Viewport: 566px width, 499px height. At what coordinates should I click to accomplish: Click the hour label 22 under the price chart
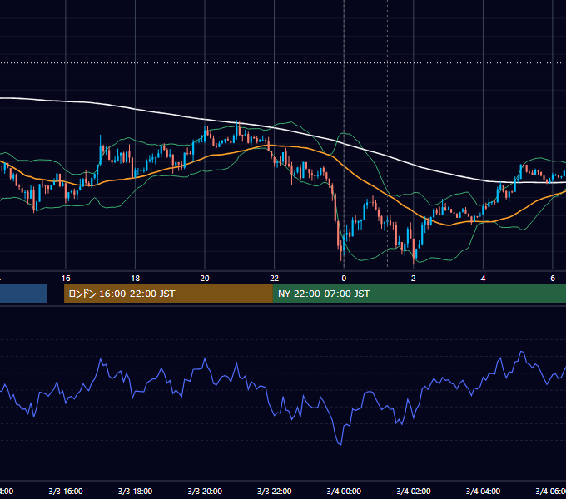tap(275, 279)
